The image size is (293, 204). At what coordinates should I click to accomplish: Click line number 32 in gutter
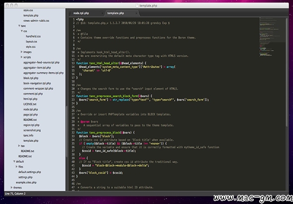[73, 133]
